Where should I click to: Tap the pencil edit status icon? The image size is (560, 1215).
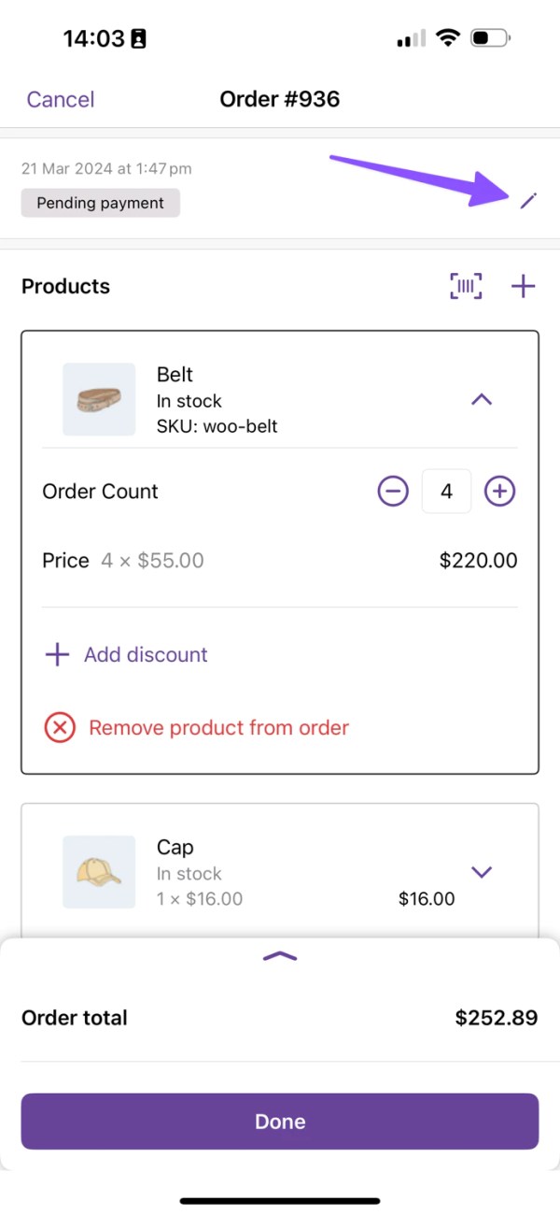[528, 200]
